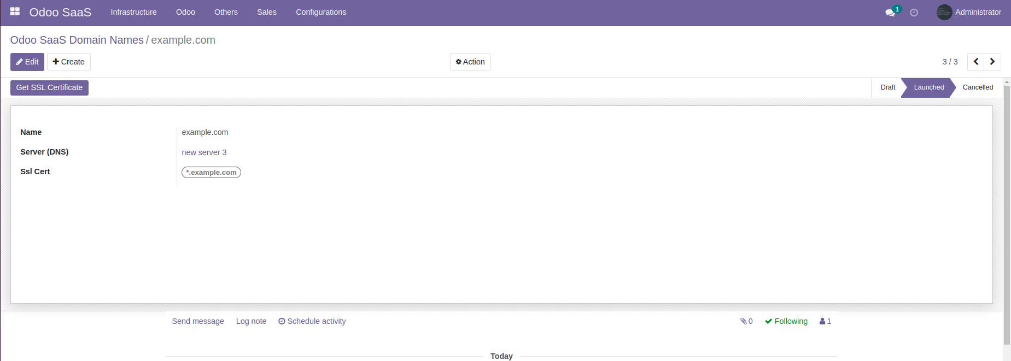Expand the Action dropdown
This screenshot has width=1011, height=361.
coord(470,62)
